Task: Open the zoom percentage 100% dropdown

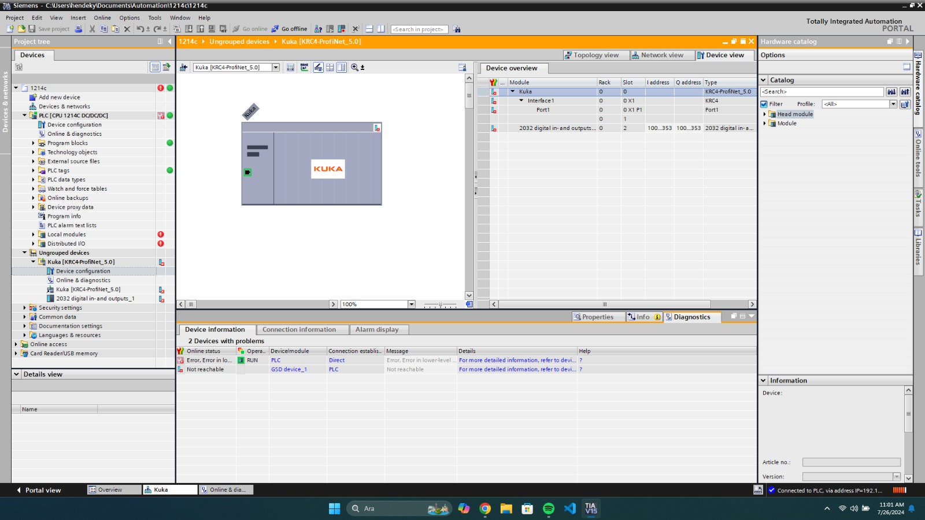Action: pyautogui.click(x=412, y=304)
